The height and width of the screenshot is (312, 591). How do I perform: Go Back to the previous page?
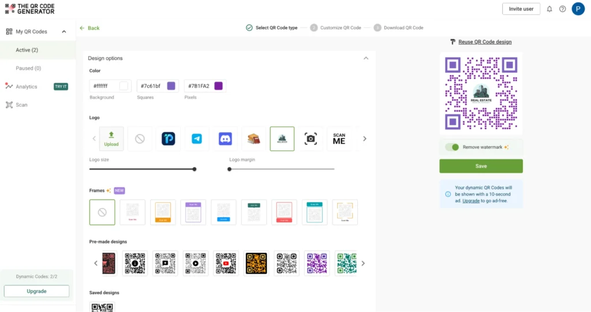click(x=89, y=28)
